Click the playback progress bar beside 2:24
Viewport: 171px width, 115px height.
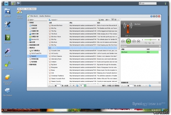(141, 36)
